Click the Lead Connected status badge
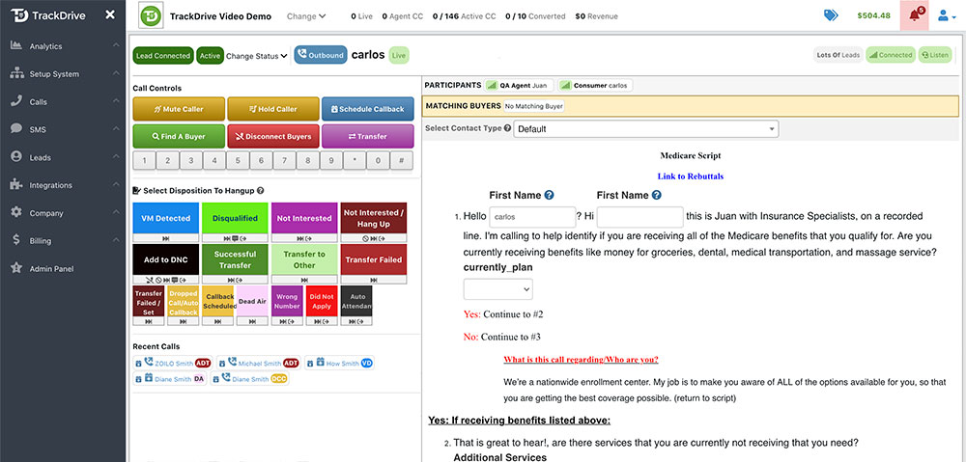This screenshot has width=966, height=462. pyautogui.click(x=163, y=55)
